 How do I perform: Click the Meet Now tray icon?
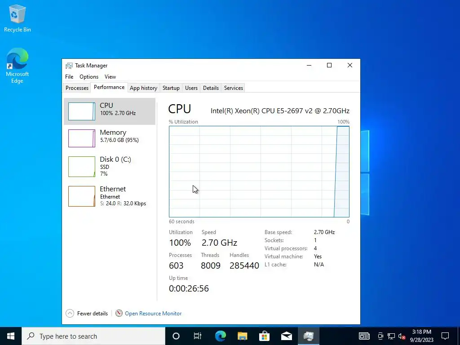pos(380,336)
